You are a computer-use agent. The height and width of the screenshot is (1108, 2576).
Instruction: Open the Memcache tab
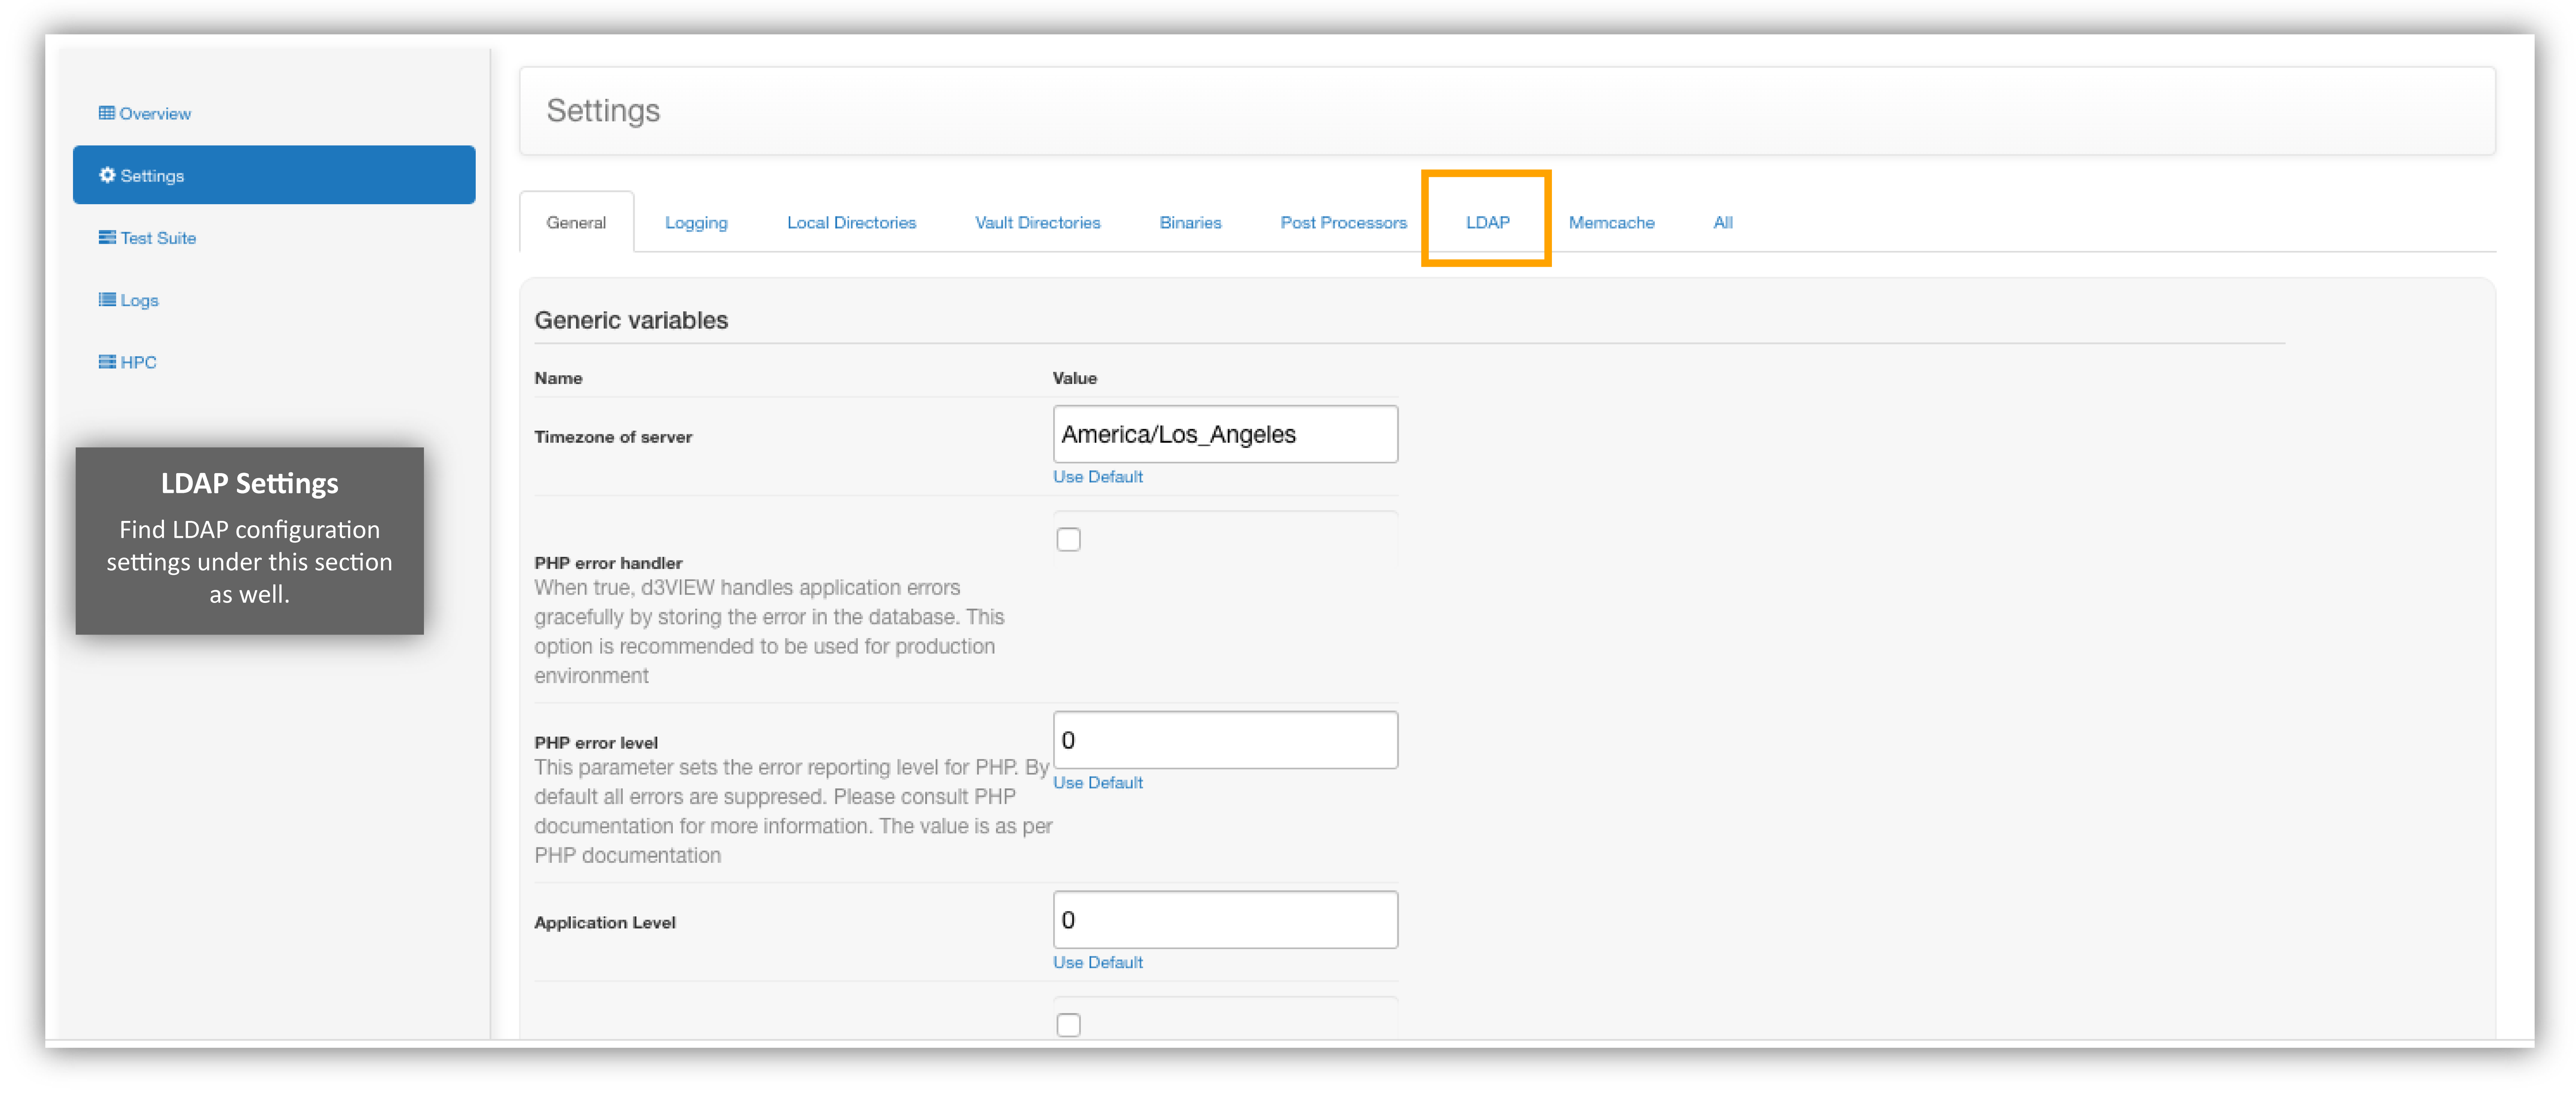[1611, 222]
